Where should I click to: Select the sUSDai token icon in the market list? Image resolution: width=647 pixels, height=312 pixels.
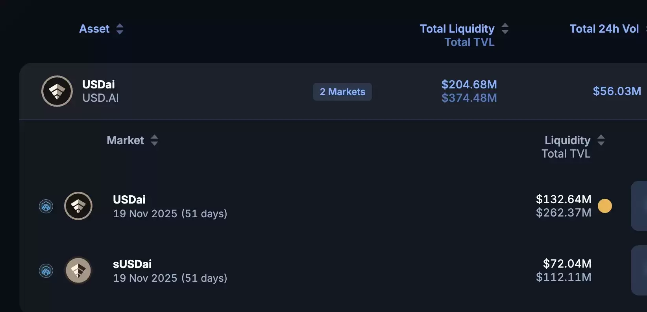[x=78, y=270]
